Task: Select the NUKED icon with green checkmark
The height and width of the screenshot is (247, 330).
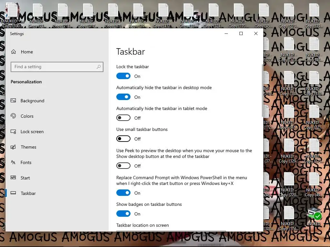Action: pos(314,217)
